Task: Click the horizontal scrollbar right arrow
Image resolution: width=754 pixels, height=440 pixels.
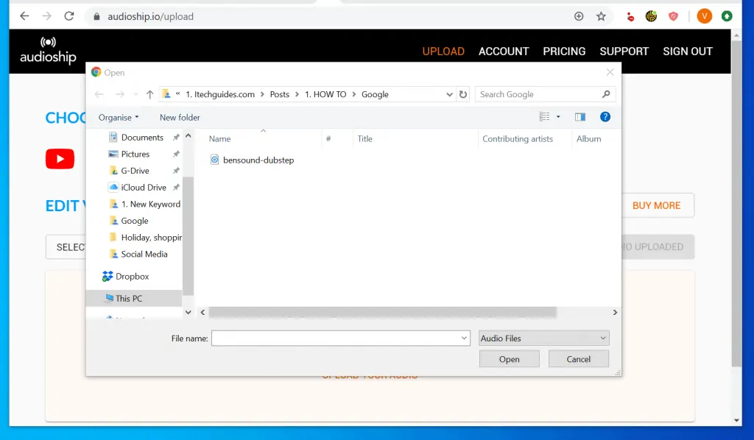Action: click(615, 312)
